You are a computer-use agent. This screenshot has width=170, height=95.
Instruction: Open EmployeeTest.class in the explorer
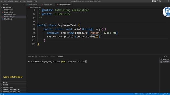click(x=13, y=14)
